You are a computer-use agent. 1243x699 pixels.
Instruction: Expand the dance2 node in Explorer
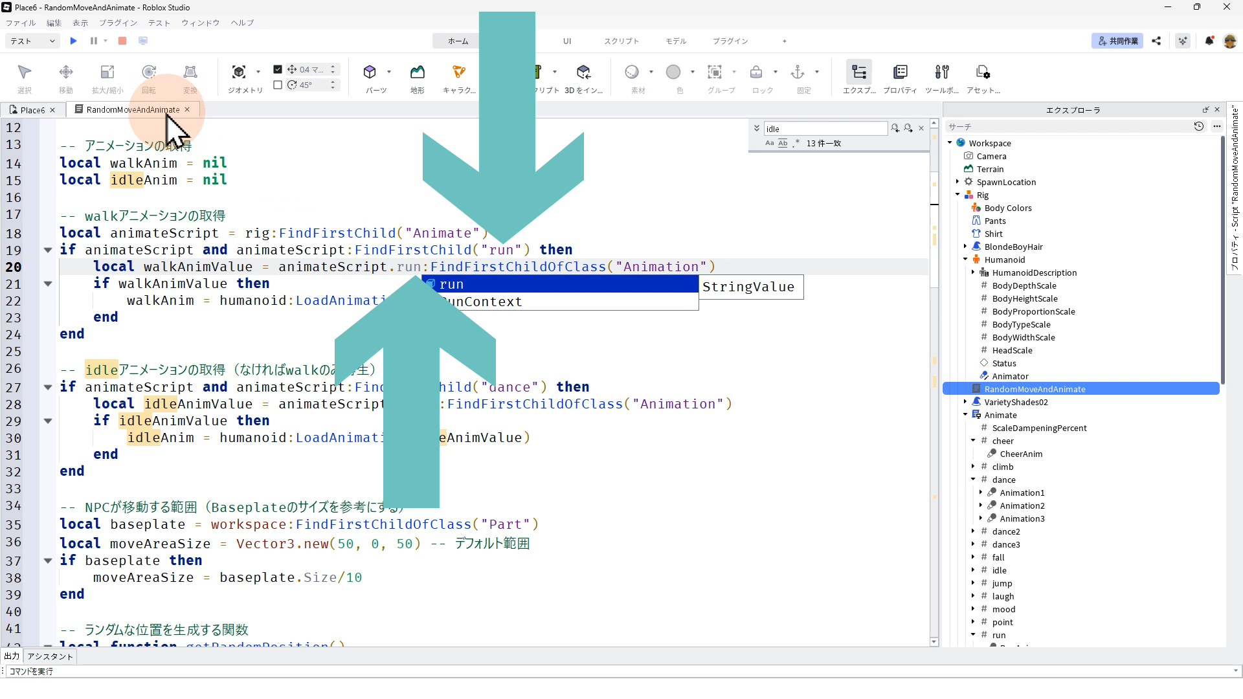point(973,531)
